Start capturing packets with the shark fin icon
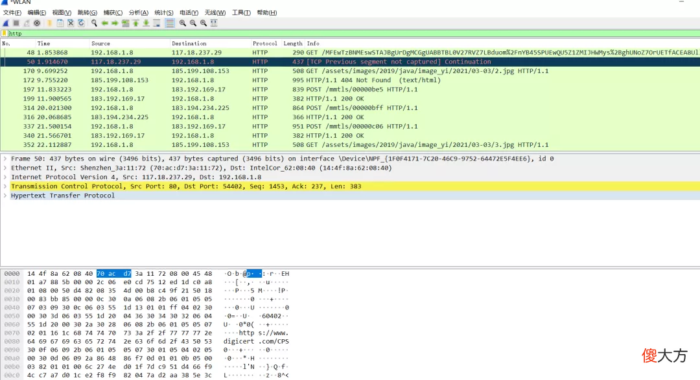Viewport: 700px width, 380px height. coord(6,23)
